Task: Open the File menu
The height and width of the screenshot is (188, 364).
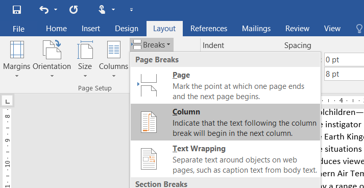Action: point(18,29)
